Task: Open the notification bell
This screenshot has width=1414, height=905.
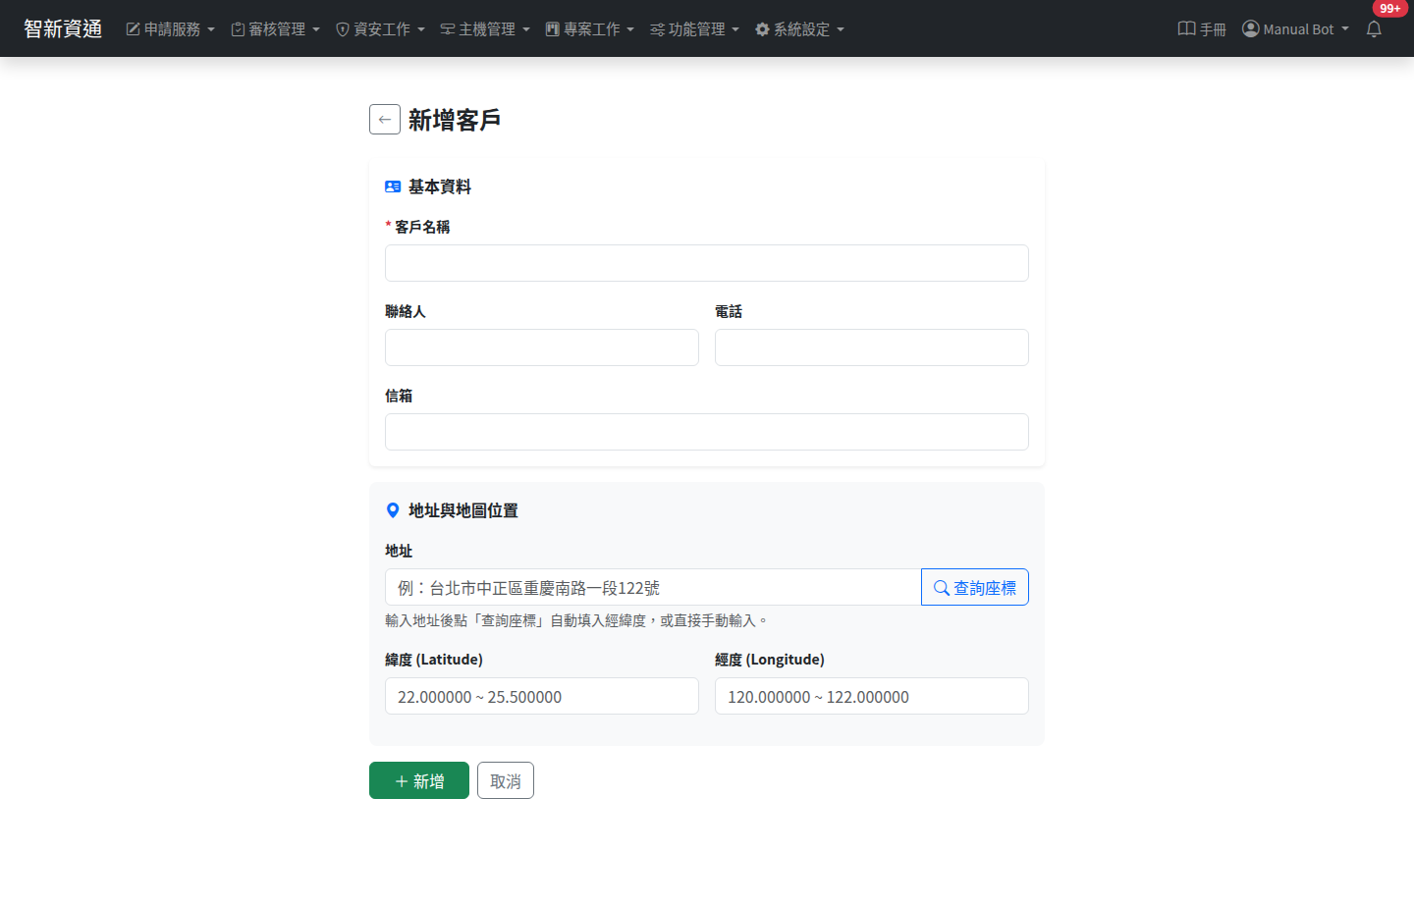Action: tap(1374, 28)
